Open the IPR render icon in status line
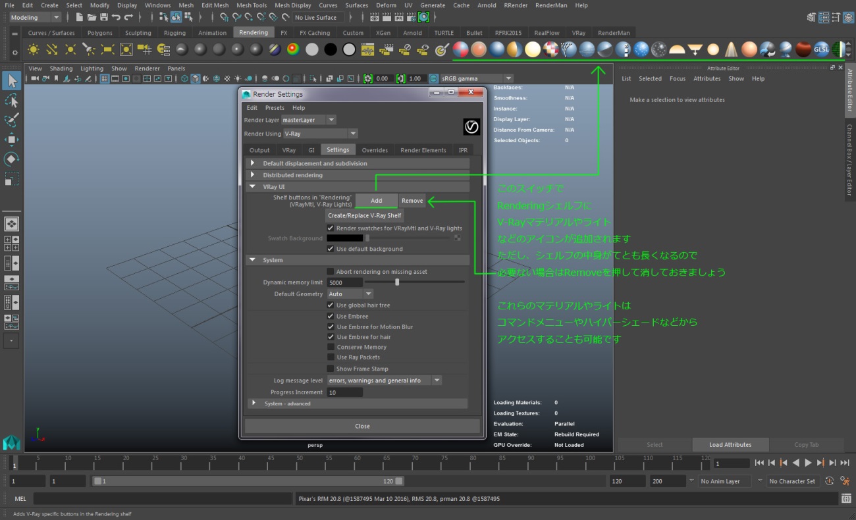Viewport: 856px width, 520px height. [x=399, y=17]
